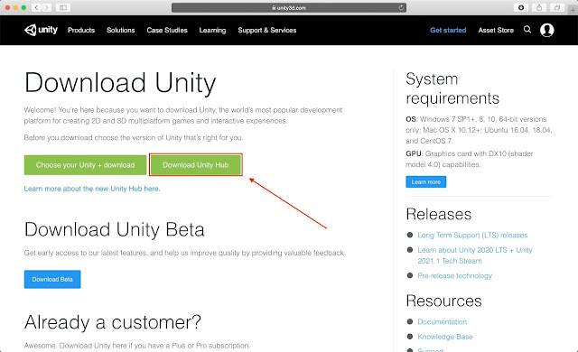Open the site search magnifier icon
This screenshot has width=578, height=352.
point(527,30)
